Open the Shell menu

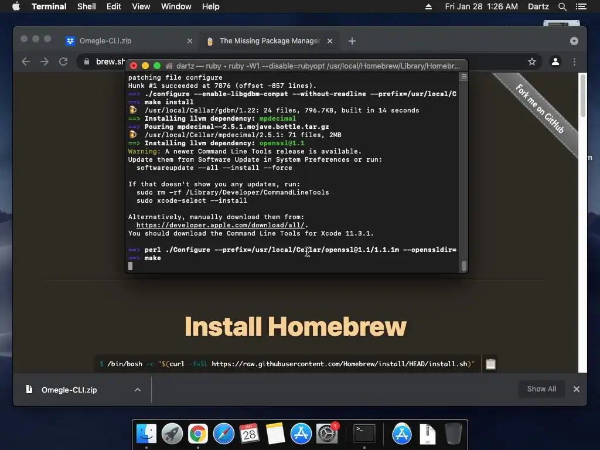[x=87, y=6]
